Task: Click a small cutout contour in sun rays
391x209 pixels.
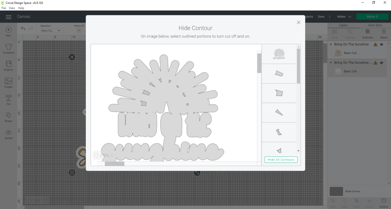Action: tap(146, 93)
